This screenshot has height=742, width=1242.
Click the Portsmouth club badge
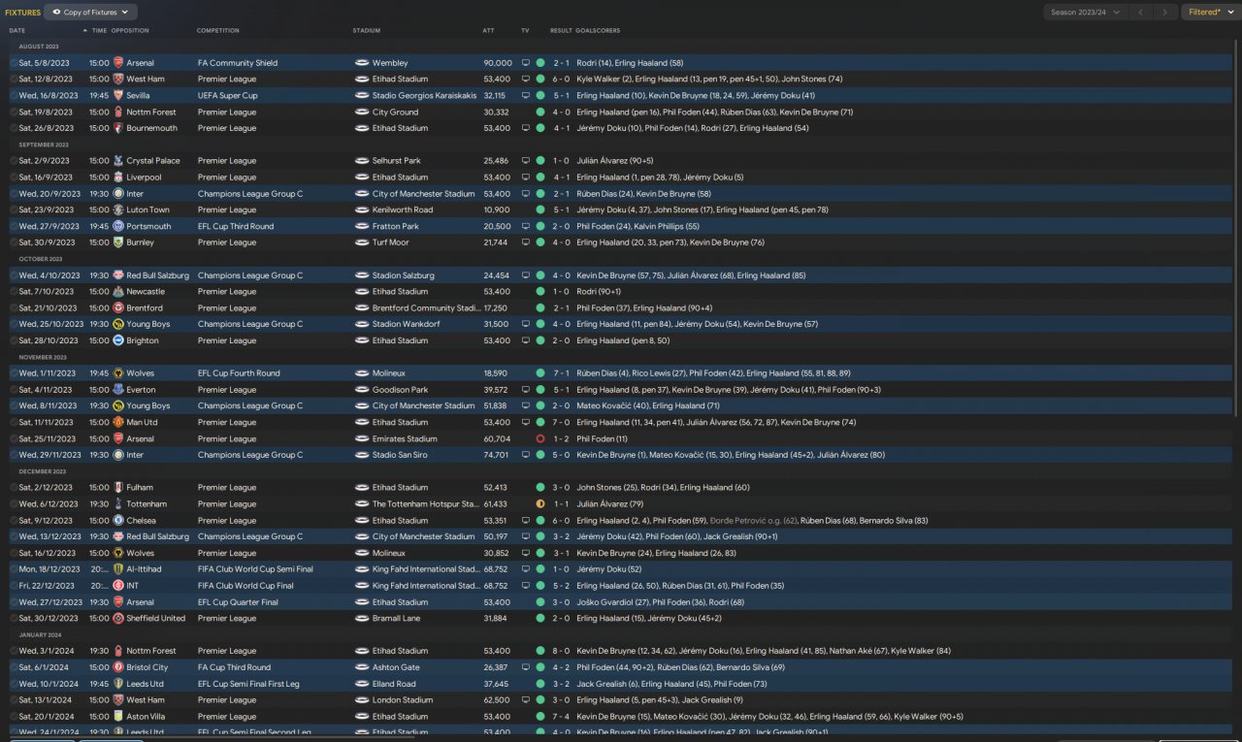pos(118,226)
